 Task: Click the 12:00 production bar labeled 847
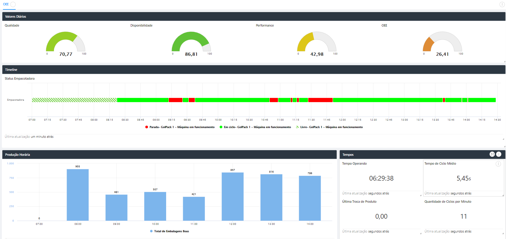(232, 197)
